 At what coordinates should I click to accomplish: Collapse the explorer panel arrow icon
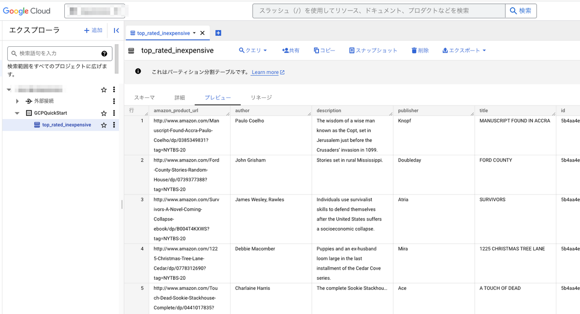tap(116, 30)
